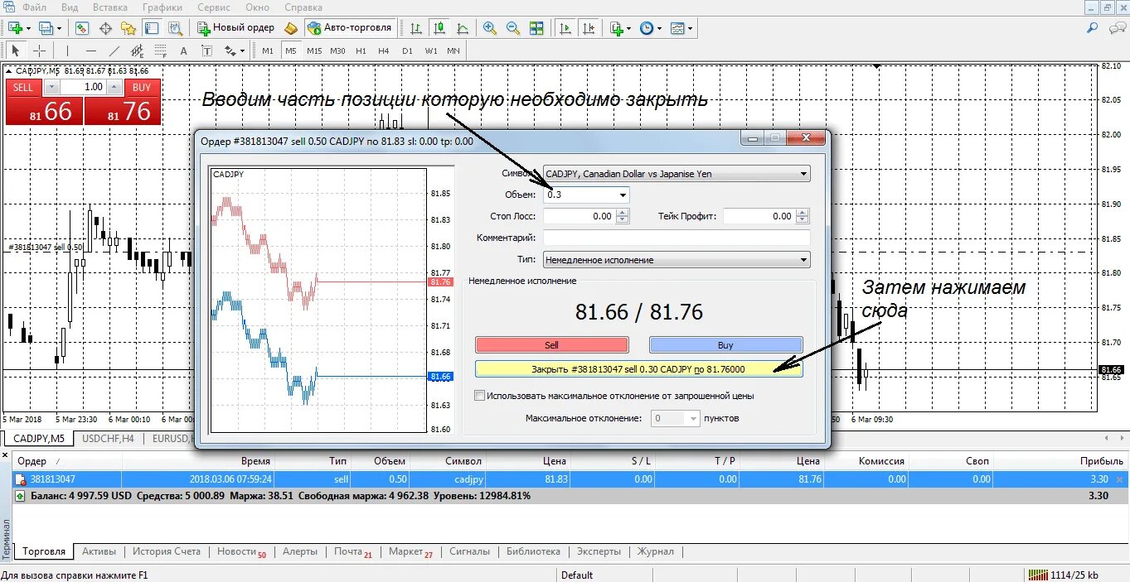Viewport: 1130px width, 582px height.
Task: Launch MetaEditor with the yellow book icon
Action: pos(291,28)
